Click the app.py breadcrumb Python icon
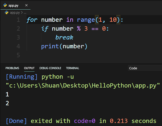 point(7,12)
